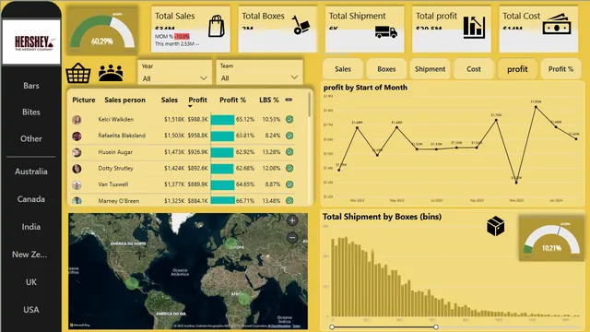Switch chart to Shipment tab
Screen dimensions: 590x332
click(x=431, y=69)
